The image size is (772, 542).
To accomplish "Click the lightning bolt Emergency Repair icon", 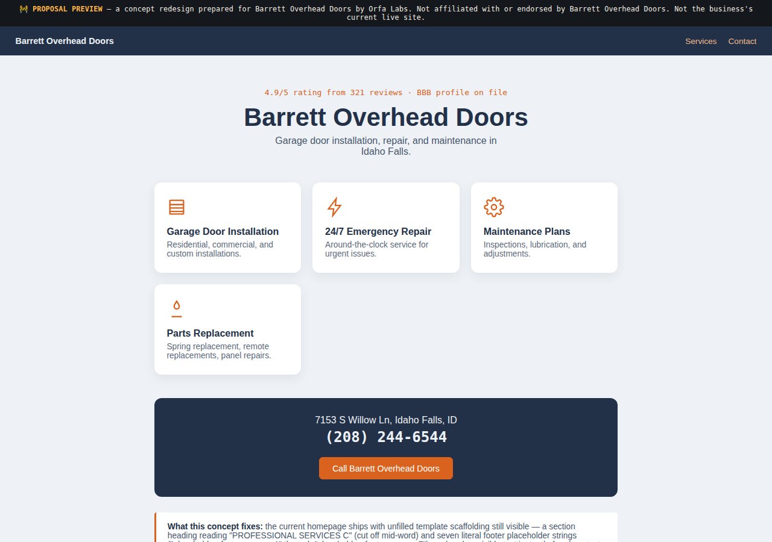I will (334, 207).
